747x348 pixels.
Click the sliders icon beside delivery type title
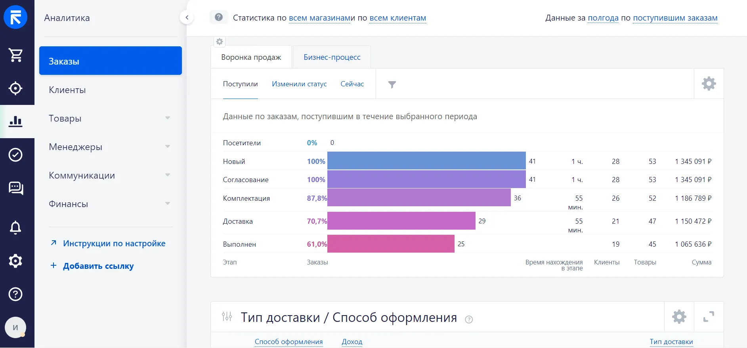227,316
